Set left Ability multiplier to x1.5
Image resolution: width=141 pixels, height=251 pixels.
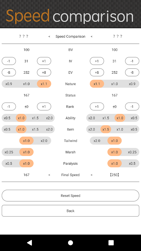(x=35, y=118)
